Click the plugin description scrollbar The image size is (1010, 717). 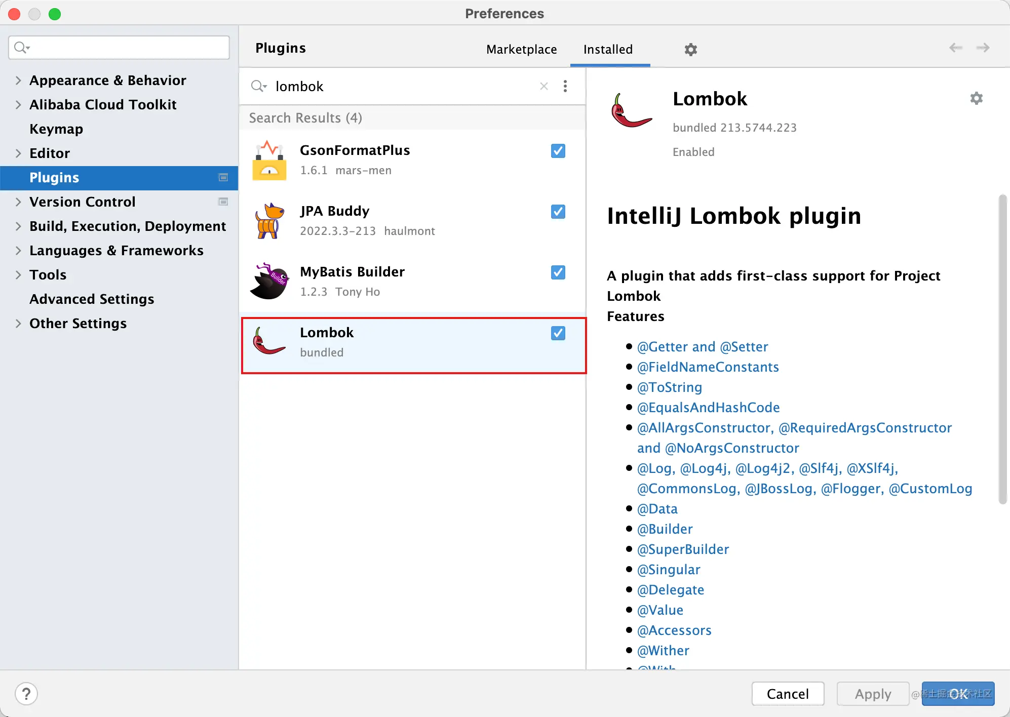point(1002,349)
